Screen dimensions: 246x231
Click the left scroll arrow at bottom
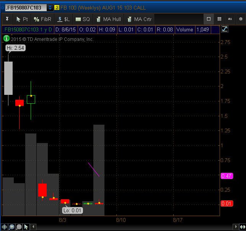(33, 227)
